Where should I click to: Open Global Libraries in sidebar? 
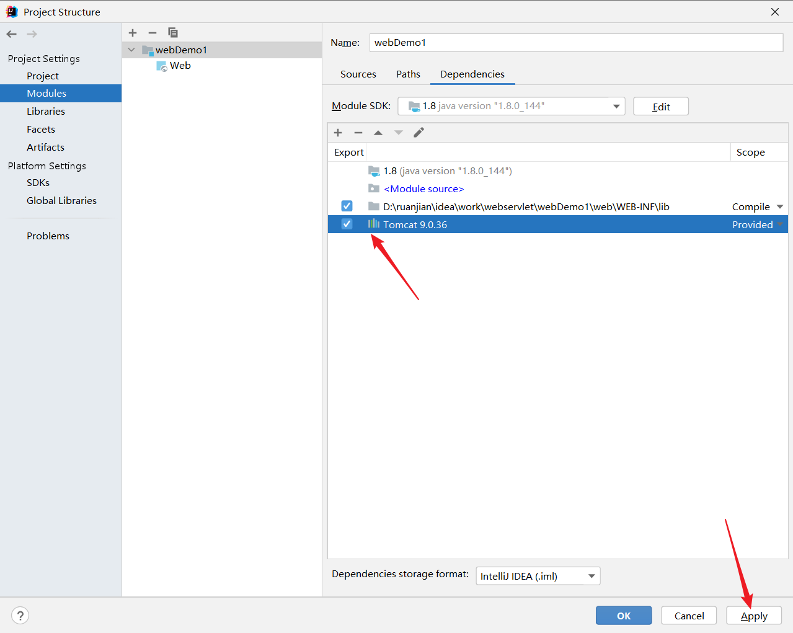61,200
